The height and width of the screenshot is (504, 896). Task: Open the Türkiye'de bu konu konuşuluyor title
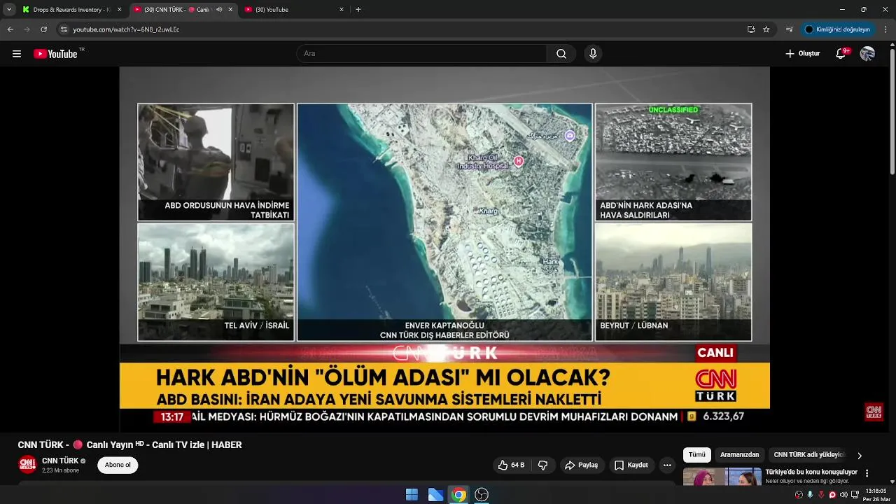[811, 472]
